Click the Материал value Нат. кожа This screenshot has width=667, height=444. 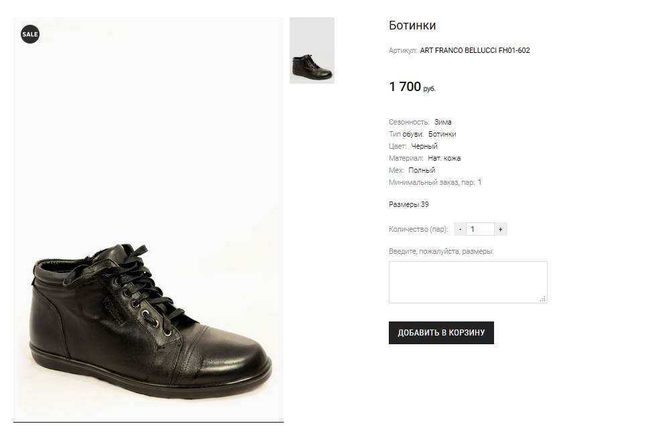click(444, 158)
